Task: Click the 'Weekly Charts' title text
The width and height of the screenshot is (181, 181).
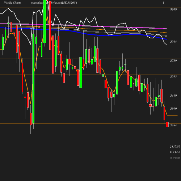Action: pos(12,3)
